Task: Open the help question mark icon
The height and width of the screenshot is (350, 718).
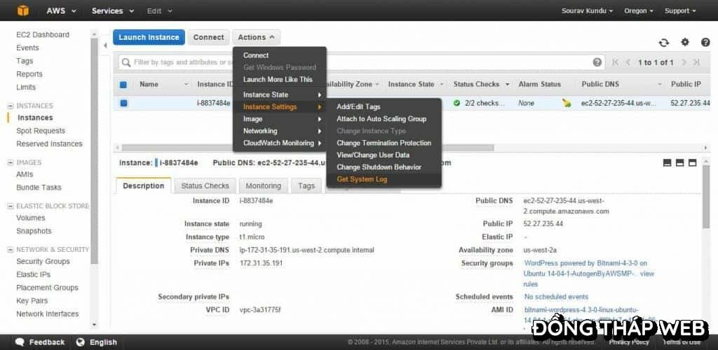Action: [x=705, y=42]
